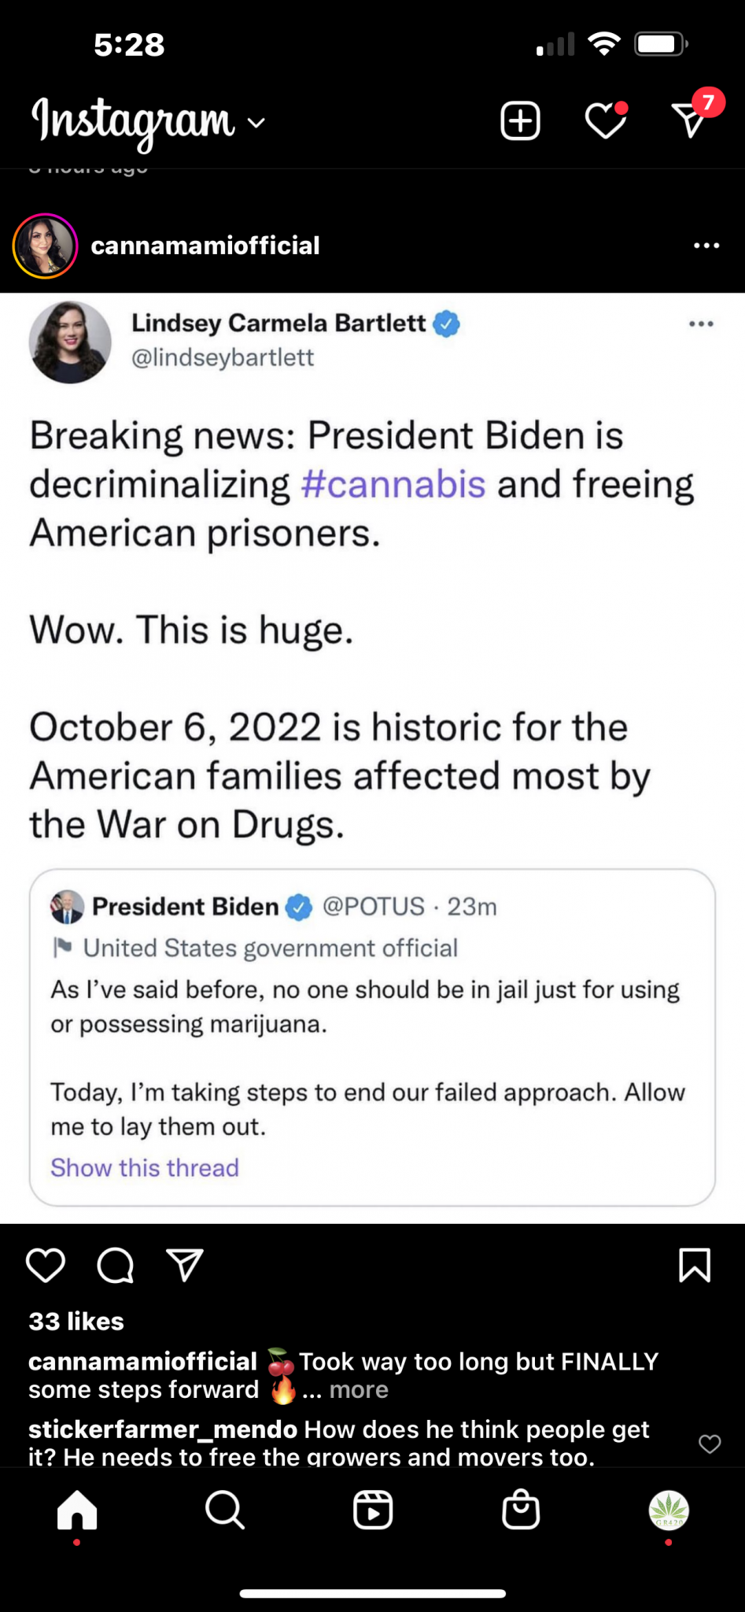Like the stickerfarmer_mendo comment

tap(710, 1444)
